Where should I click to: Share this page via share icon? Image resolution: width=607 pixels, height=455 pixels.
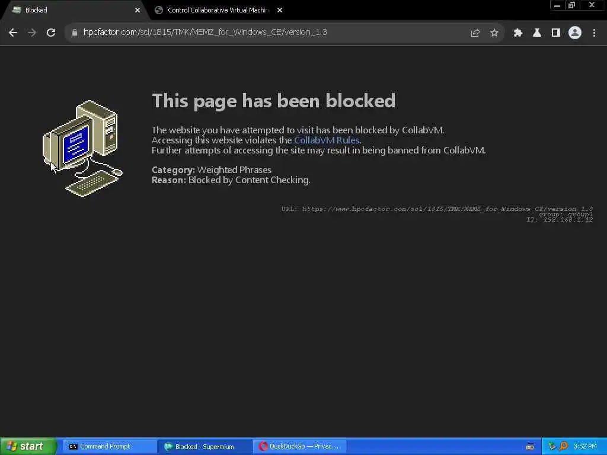pos(475,33)
